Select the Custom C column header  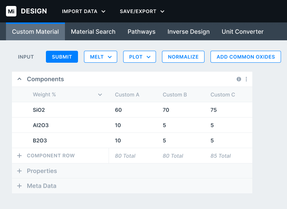click(x=222, y=95)
